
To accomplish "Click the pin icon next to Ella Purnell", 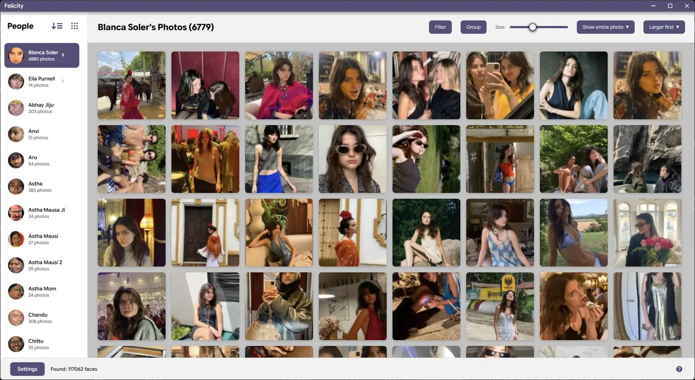I will click(63, 81).
